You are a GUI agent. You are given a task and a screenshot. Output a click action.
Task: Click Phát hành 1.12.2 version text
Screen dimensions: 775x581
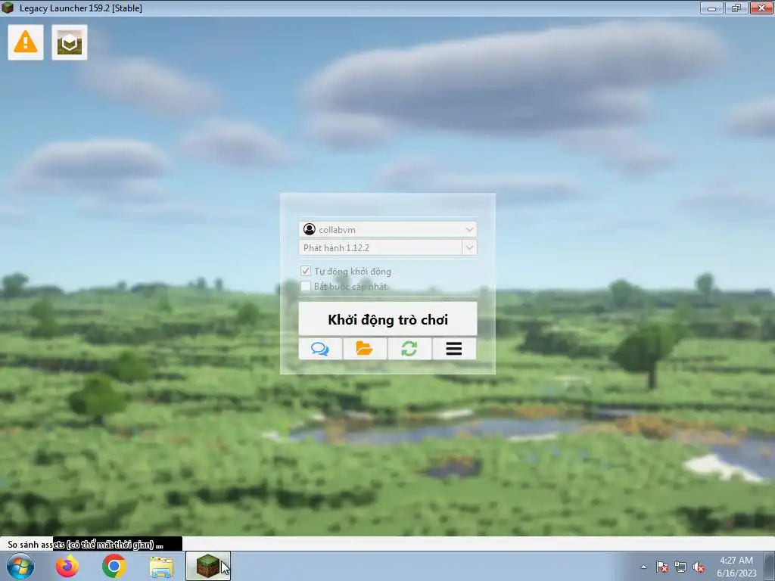pos(337,248)
